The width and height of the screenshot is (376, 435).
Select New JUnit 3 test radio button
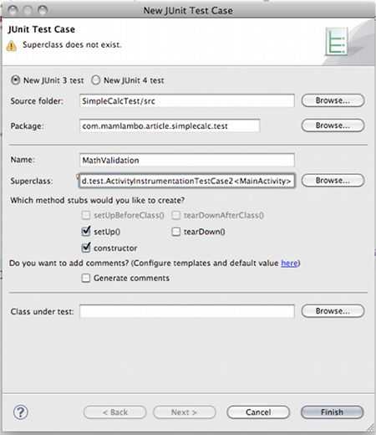15,80
